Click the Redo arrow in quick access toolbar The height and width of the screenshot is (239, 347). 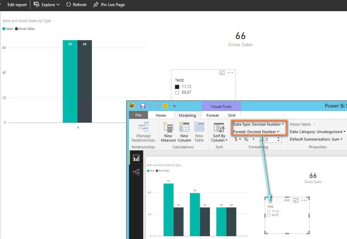pos(158,106)
